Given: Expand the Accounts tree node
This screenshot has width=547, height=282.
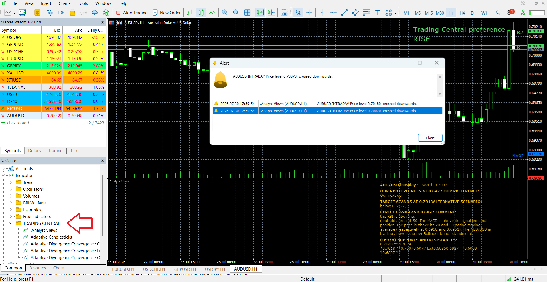Looking at the screenshot, I should click(x=3, y=169).
